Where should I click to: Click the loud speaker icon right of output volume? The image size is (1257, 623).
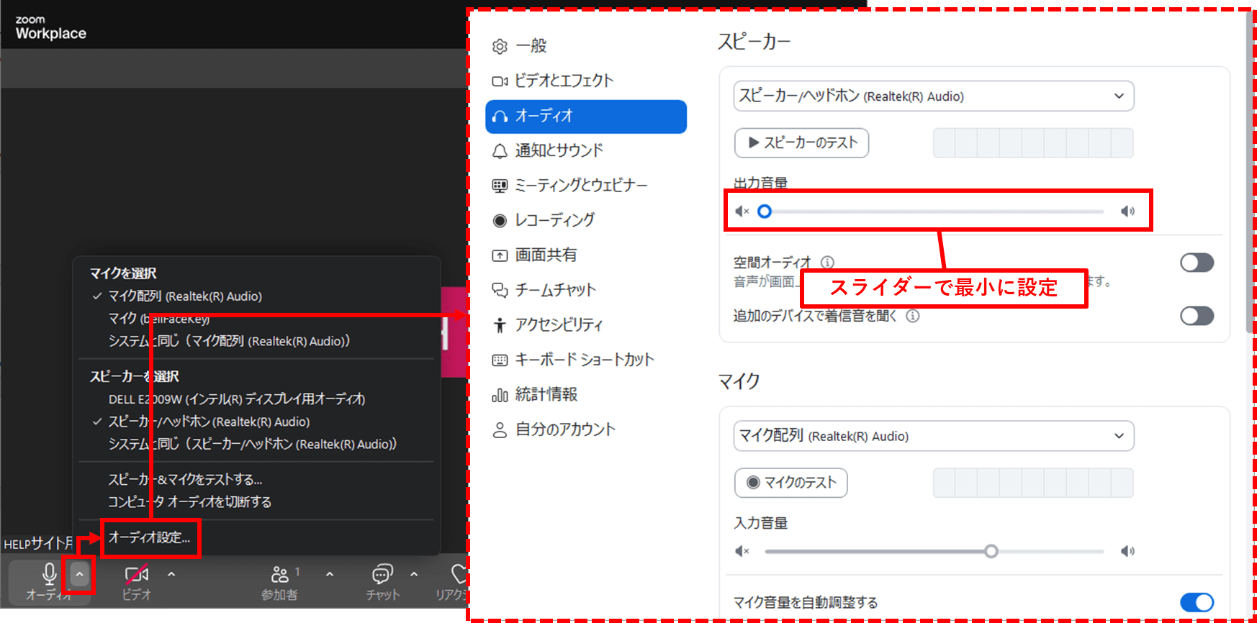click(x=1127, y=211)
